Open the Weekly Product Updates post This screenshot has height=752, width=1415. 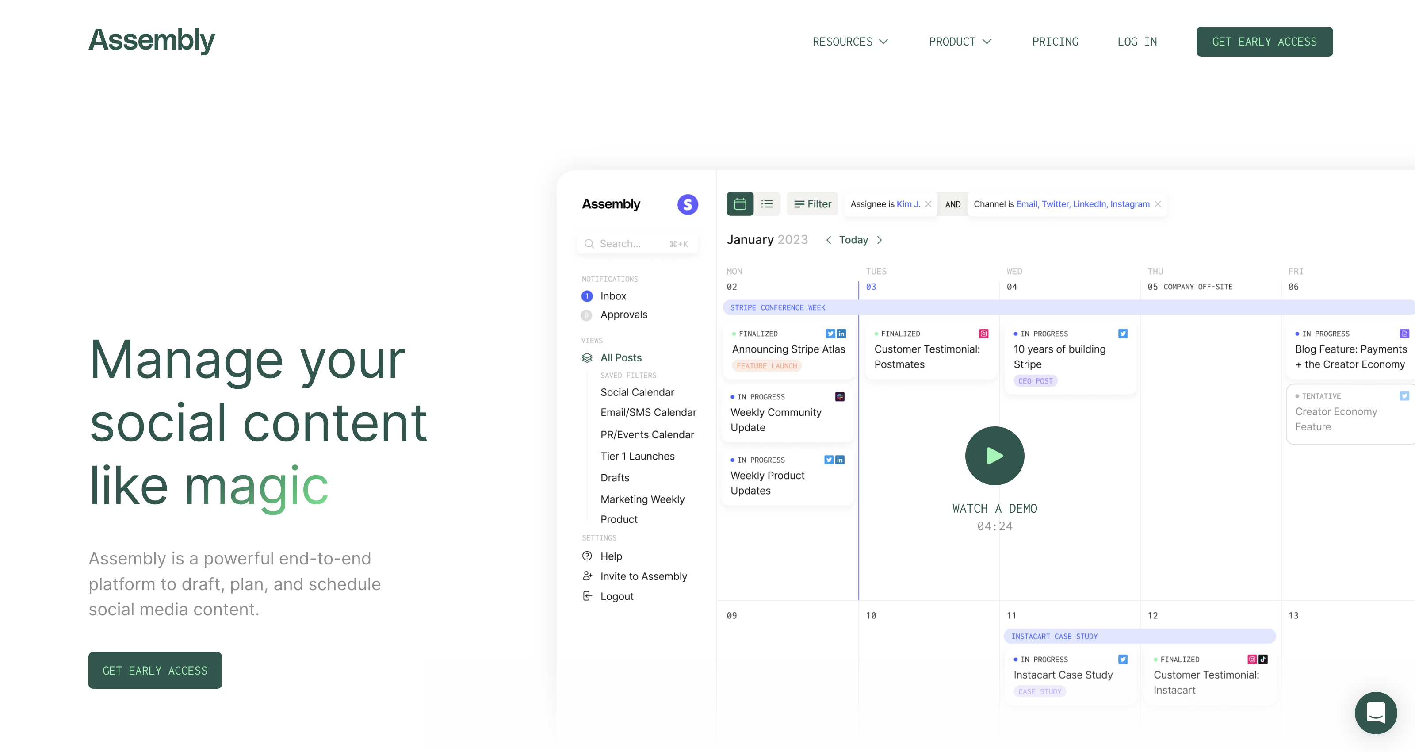click(788, 476)
